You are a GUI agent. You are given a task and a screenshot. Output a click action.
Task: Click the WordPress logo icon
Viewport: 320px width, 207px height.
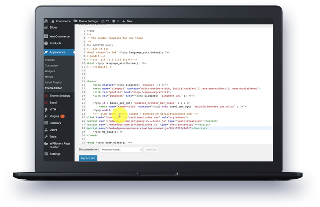[x=46, y=21]
